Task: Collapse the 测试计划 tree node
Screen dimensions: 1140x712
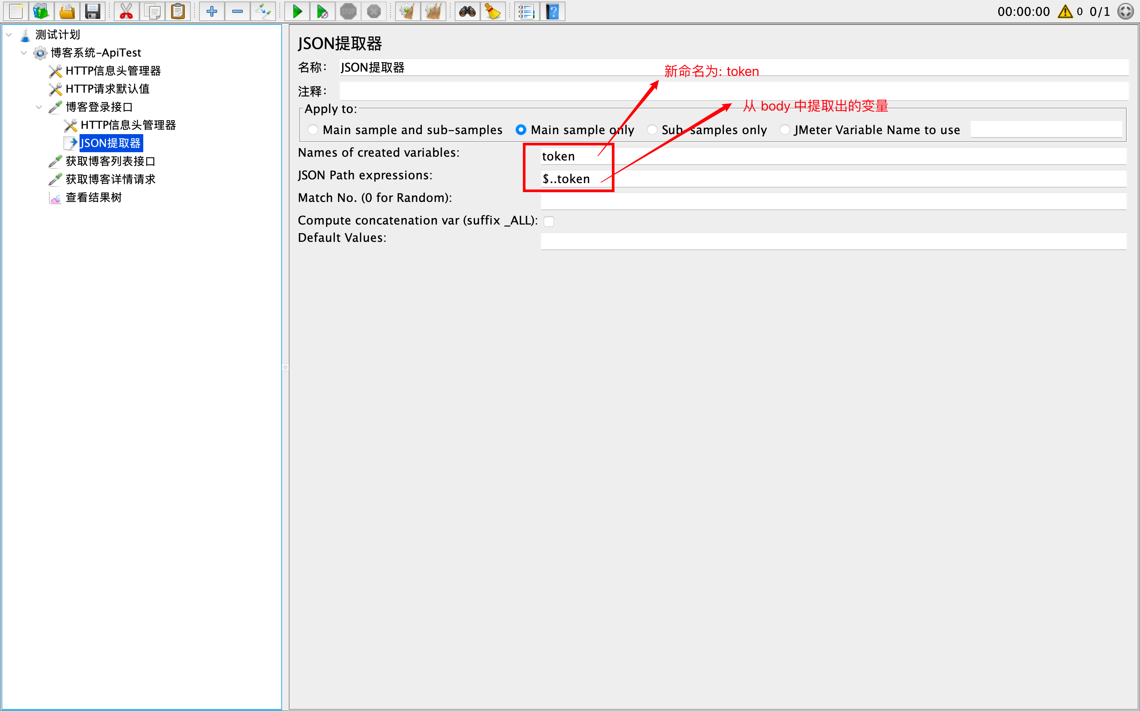Action: [x=8, y=34]
